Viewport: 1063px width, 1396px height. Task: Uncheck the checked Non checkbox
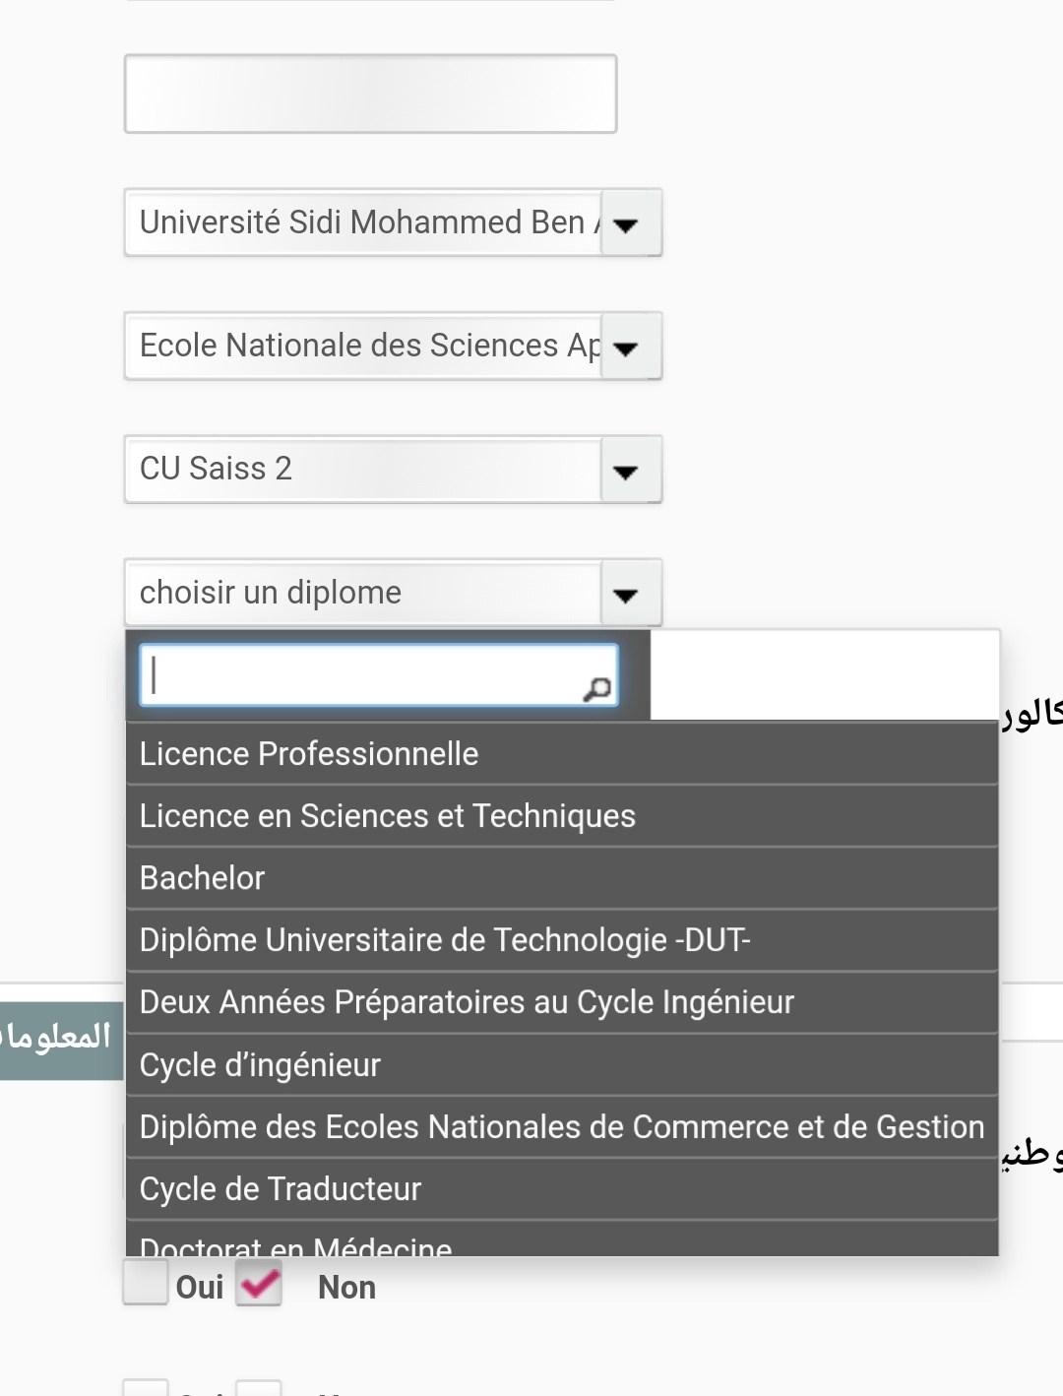point(259,1284)
